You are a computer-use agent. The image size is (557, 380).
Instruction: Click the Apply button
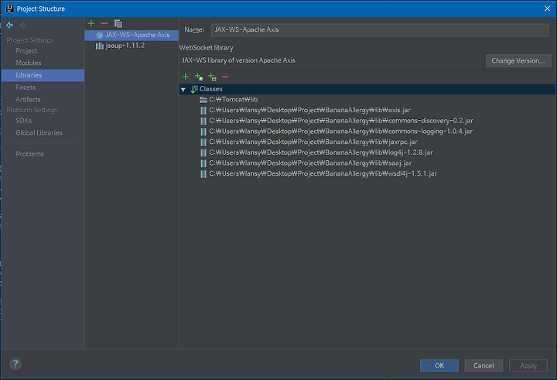click(528, 365)
